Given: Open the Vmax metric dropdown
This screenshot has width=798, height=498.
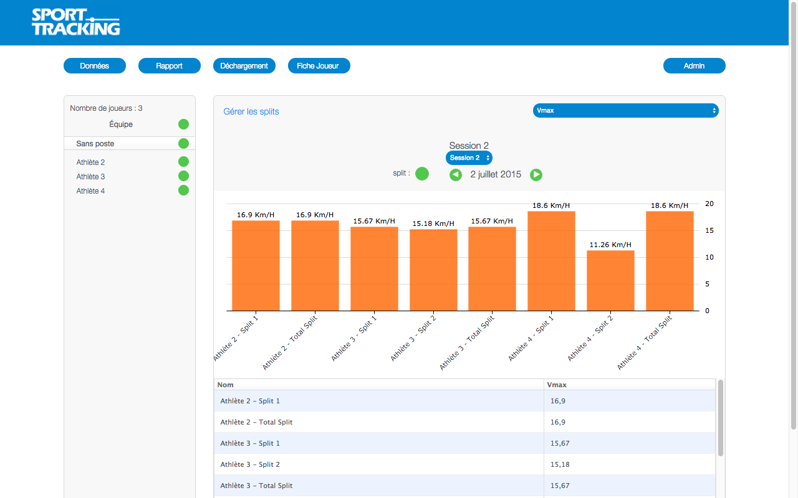Looking at the screenshot, I should point(625,111).
